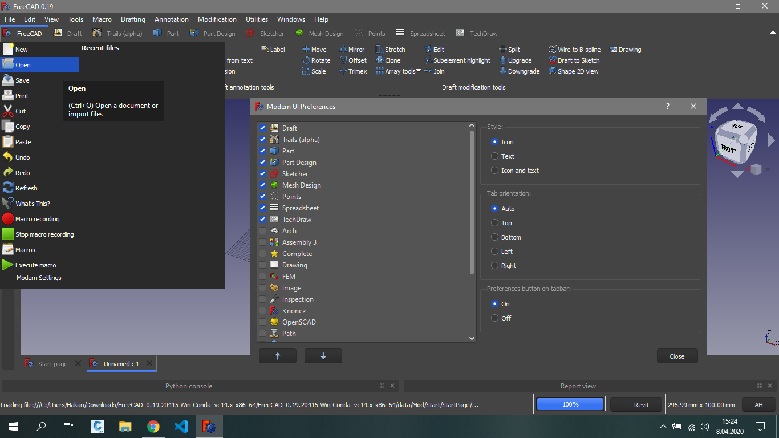
Task: Select the Stretch tool
Action: (x=391, y=50)
